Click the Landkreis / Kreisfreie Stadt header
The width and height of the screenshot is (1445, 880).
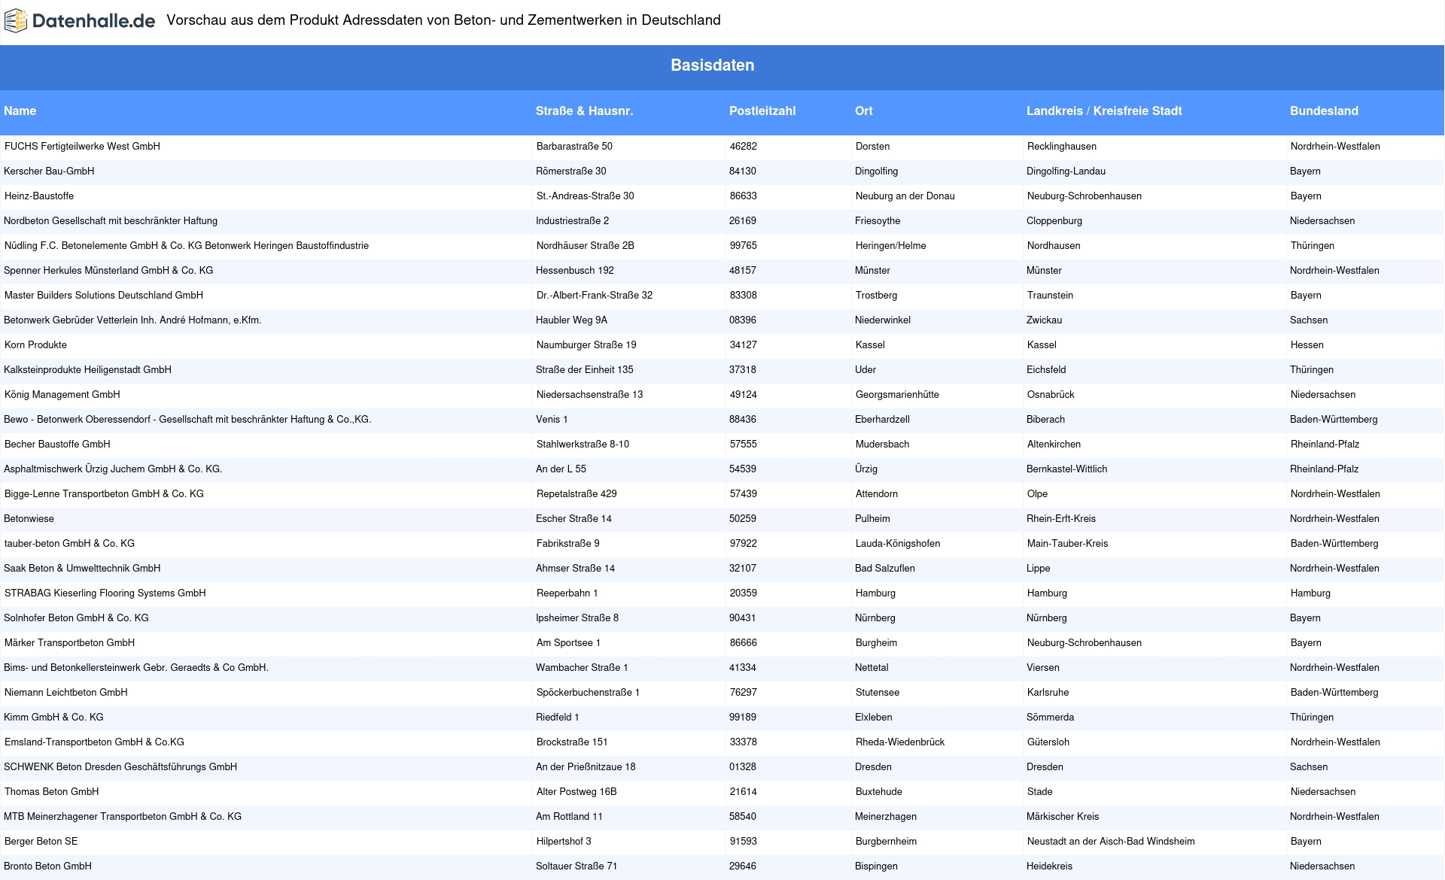pos(1103,111)
